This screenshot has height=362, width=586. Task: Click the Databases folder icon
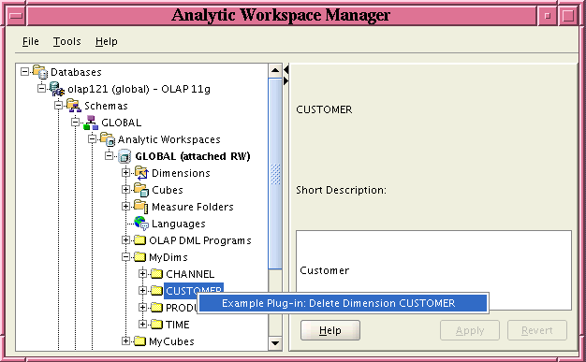point(40,71)
